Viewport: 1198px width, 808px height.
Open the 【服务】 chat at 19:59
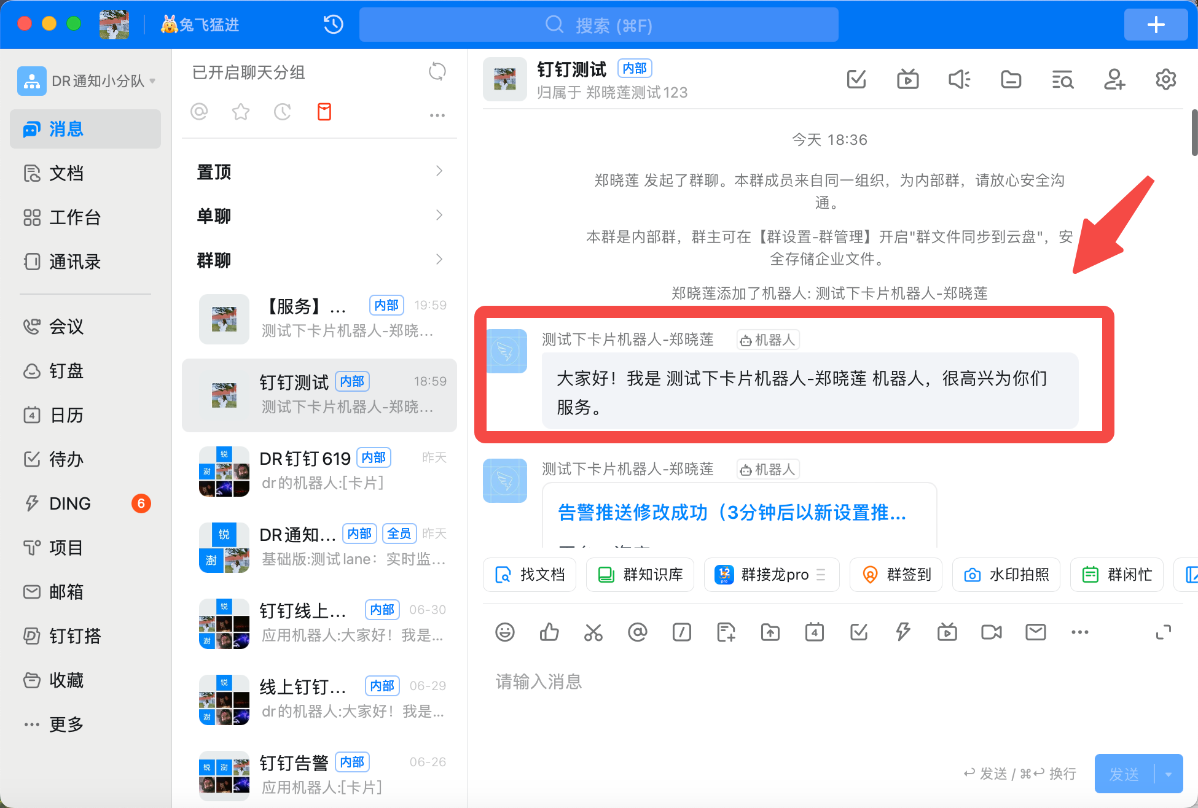point(319,319)
